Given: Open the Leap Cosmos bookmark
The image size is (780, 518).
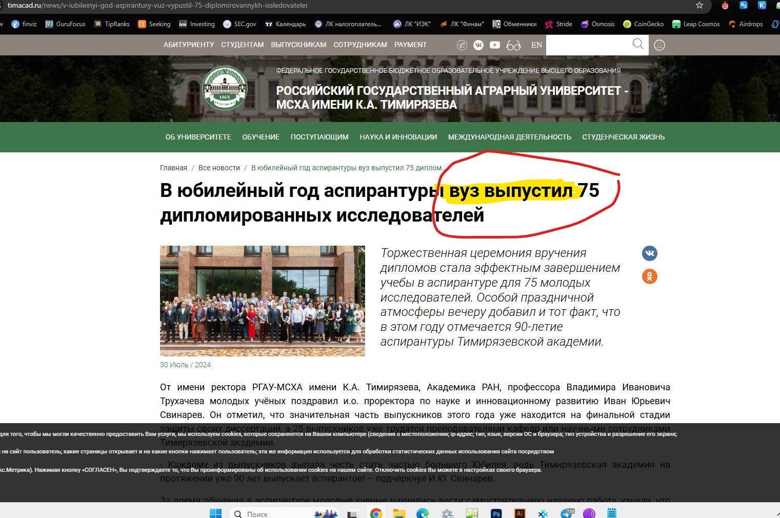Looking at the screenshot, I should [696, 24].
